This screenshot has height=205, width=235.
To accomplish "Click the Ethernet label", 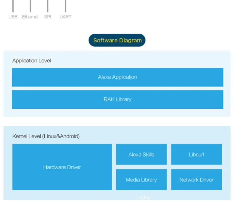I will point(30,17).
